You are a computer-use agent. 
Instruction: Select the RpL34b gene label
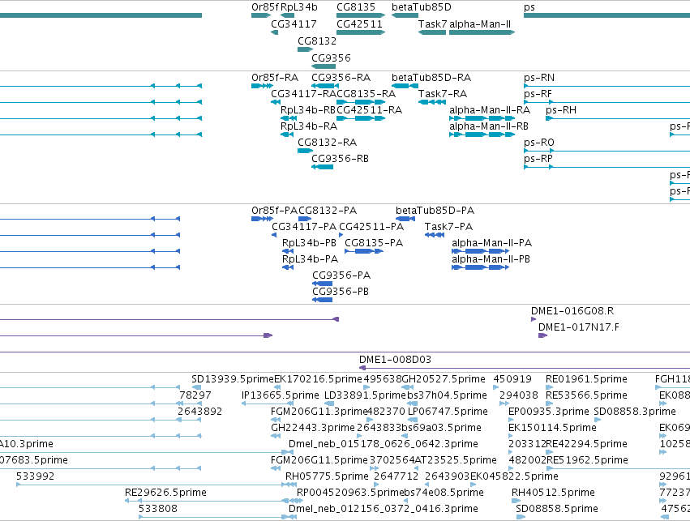[299, 7]
